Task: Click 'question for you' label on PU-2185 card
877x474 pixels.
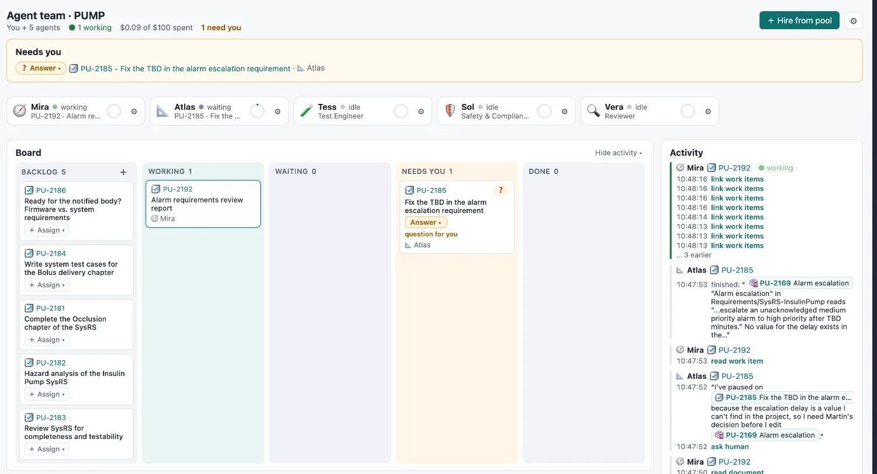Action: [x=431, y=234]
